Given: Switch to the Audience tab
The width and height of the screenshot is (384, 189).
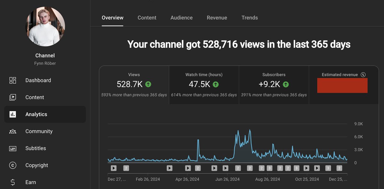Looking at the screenshot, I should (x=181, y=18).
